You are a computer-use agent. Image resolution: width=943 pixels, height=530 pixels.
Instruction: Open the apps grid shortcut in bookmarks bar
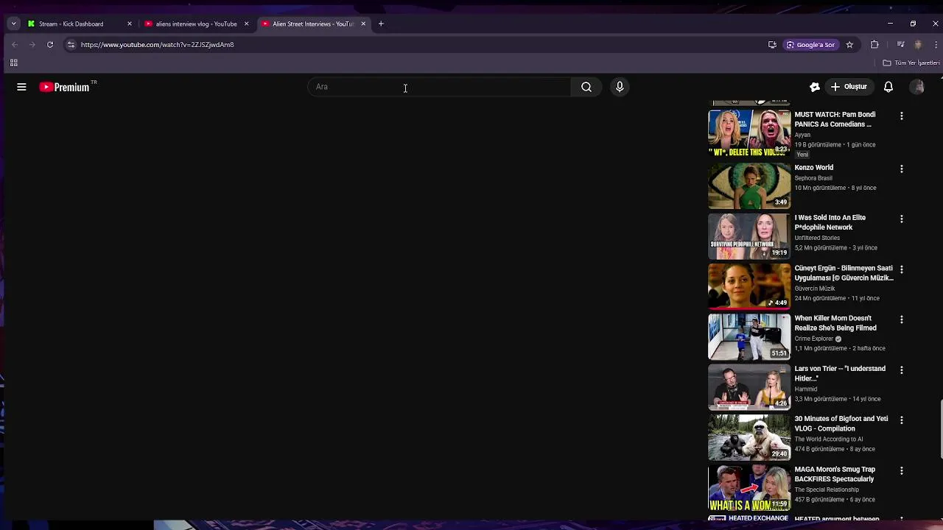coord(13,63)
